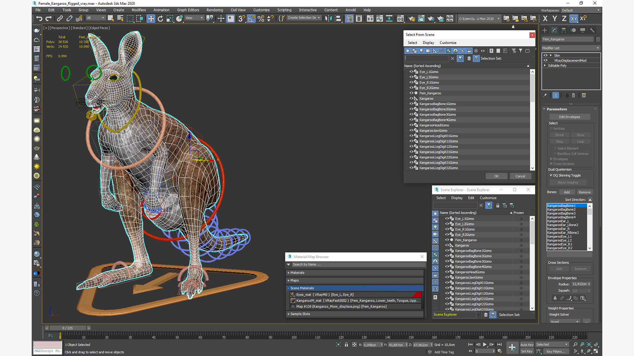Click OK in Select From Scene
This screenshot has width=634, height=356.
[x=496, y=176]
